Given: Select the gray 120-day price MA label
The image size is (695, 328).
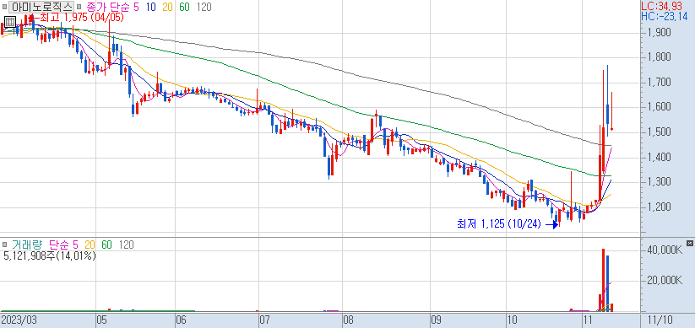Looking at the screenshot, I should pyautogui.click(x=204, y=7).
